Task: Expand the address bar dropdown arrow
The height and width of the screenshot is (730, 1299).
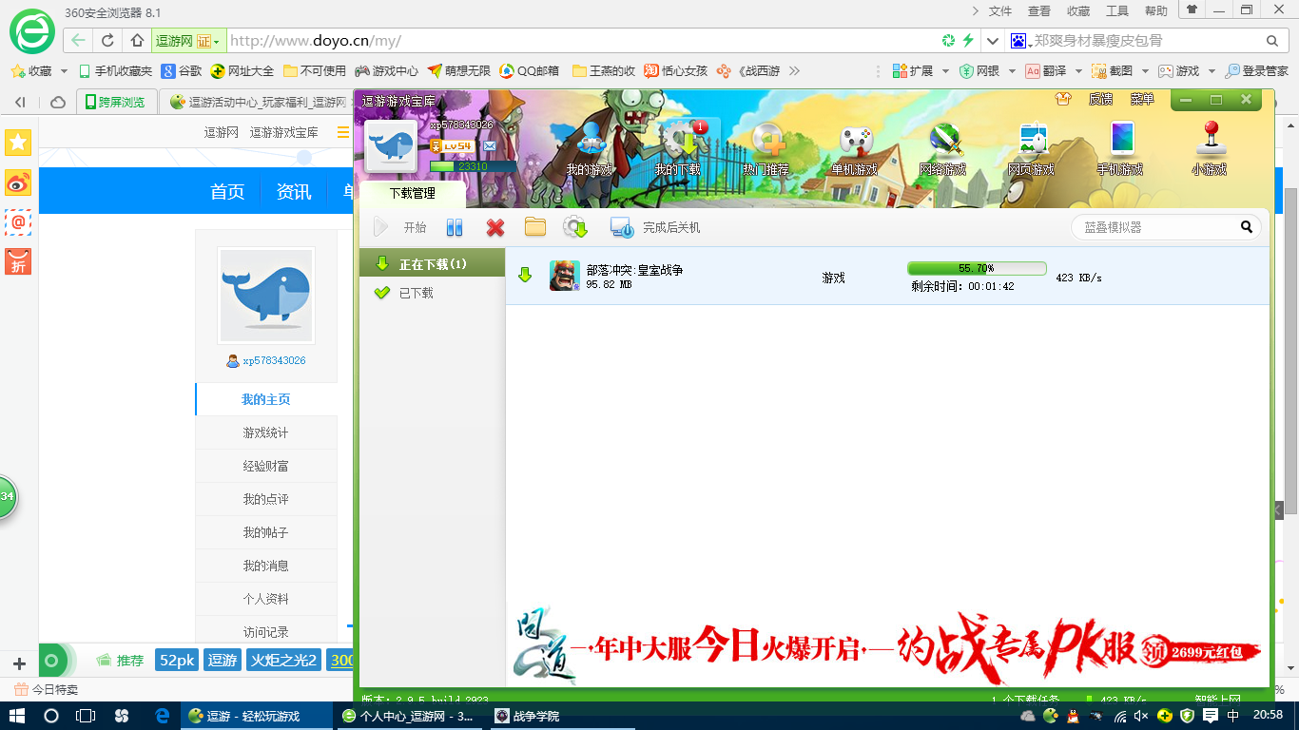Action: (992, 41)
